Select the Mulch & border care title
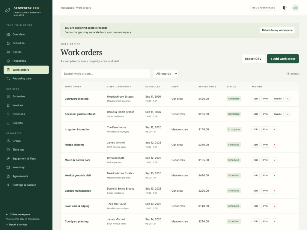 pyautogui.click(x=78, y=160)
